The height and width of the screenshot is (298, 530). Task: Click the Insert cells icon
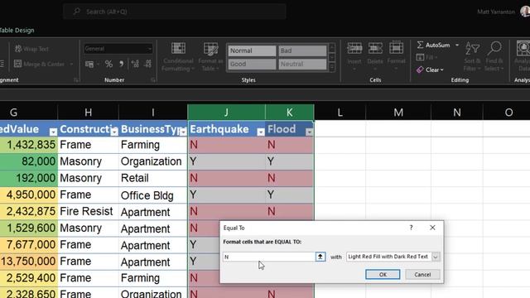pos(354,48)
